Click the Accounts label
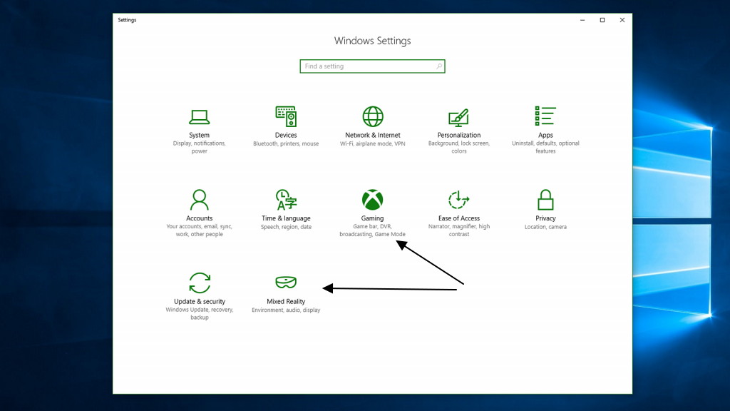730x411 pixels. 200,218
